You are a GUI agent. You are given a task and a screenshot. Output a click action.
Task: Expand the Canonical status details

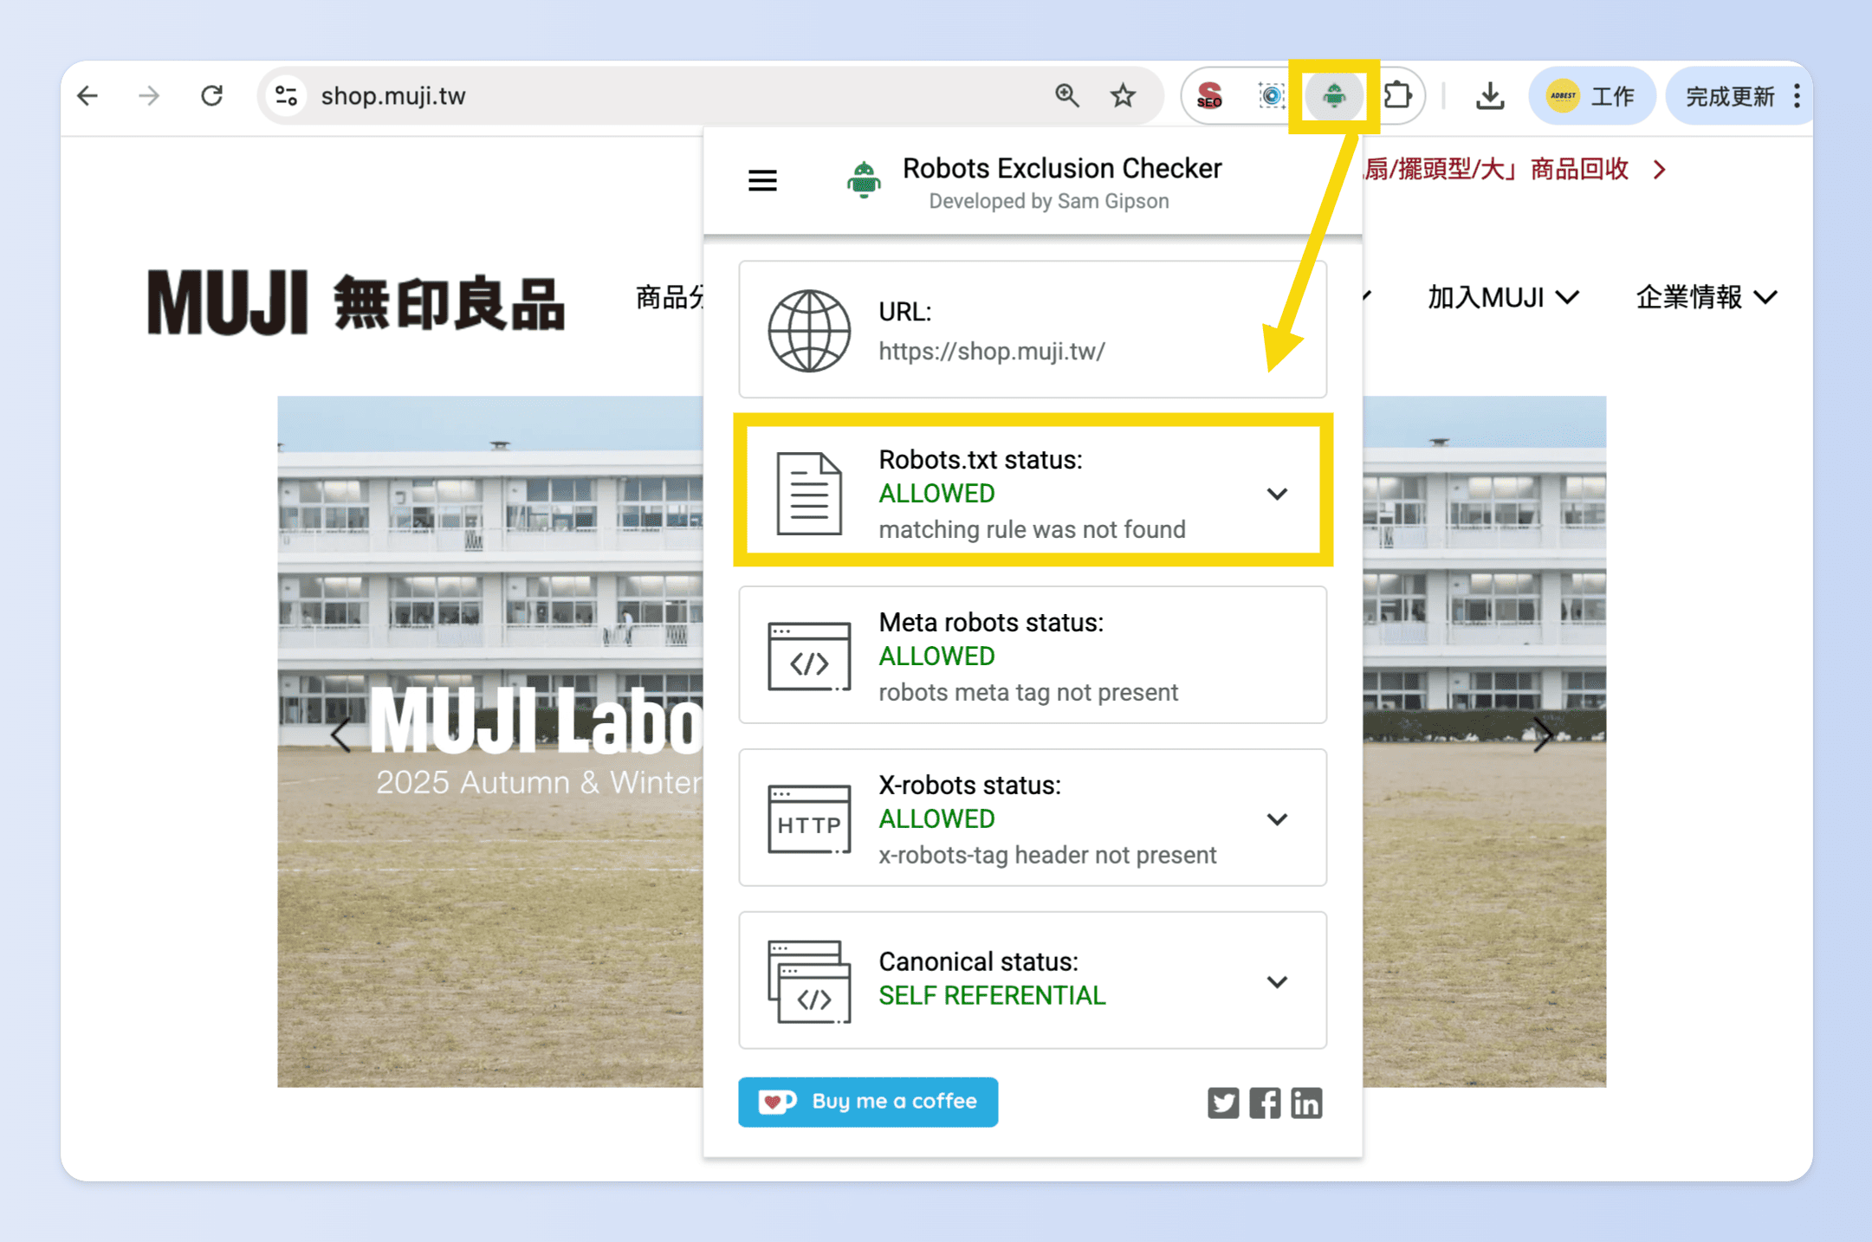click(1277, 981)
